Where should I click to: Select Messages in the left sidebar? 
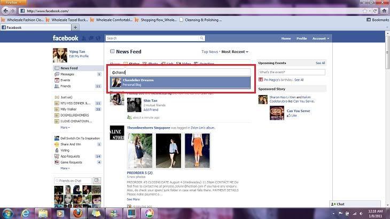[x=67, y=74]
